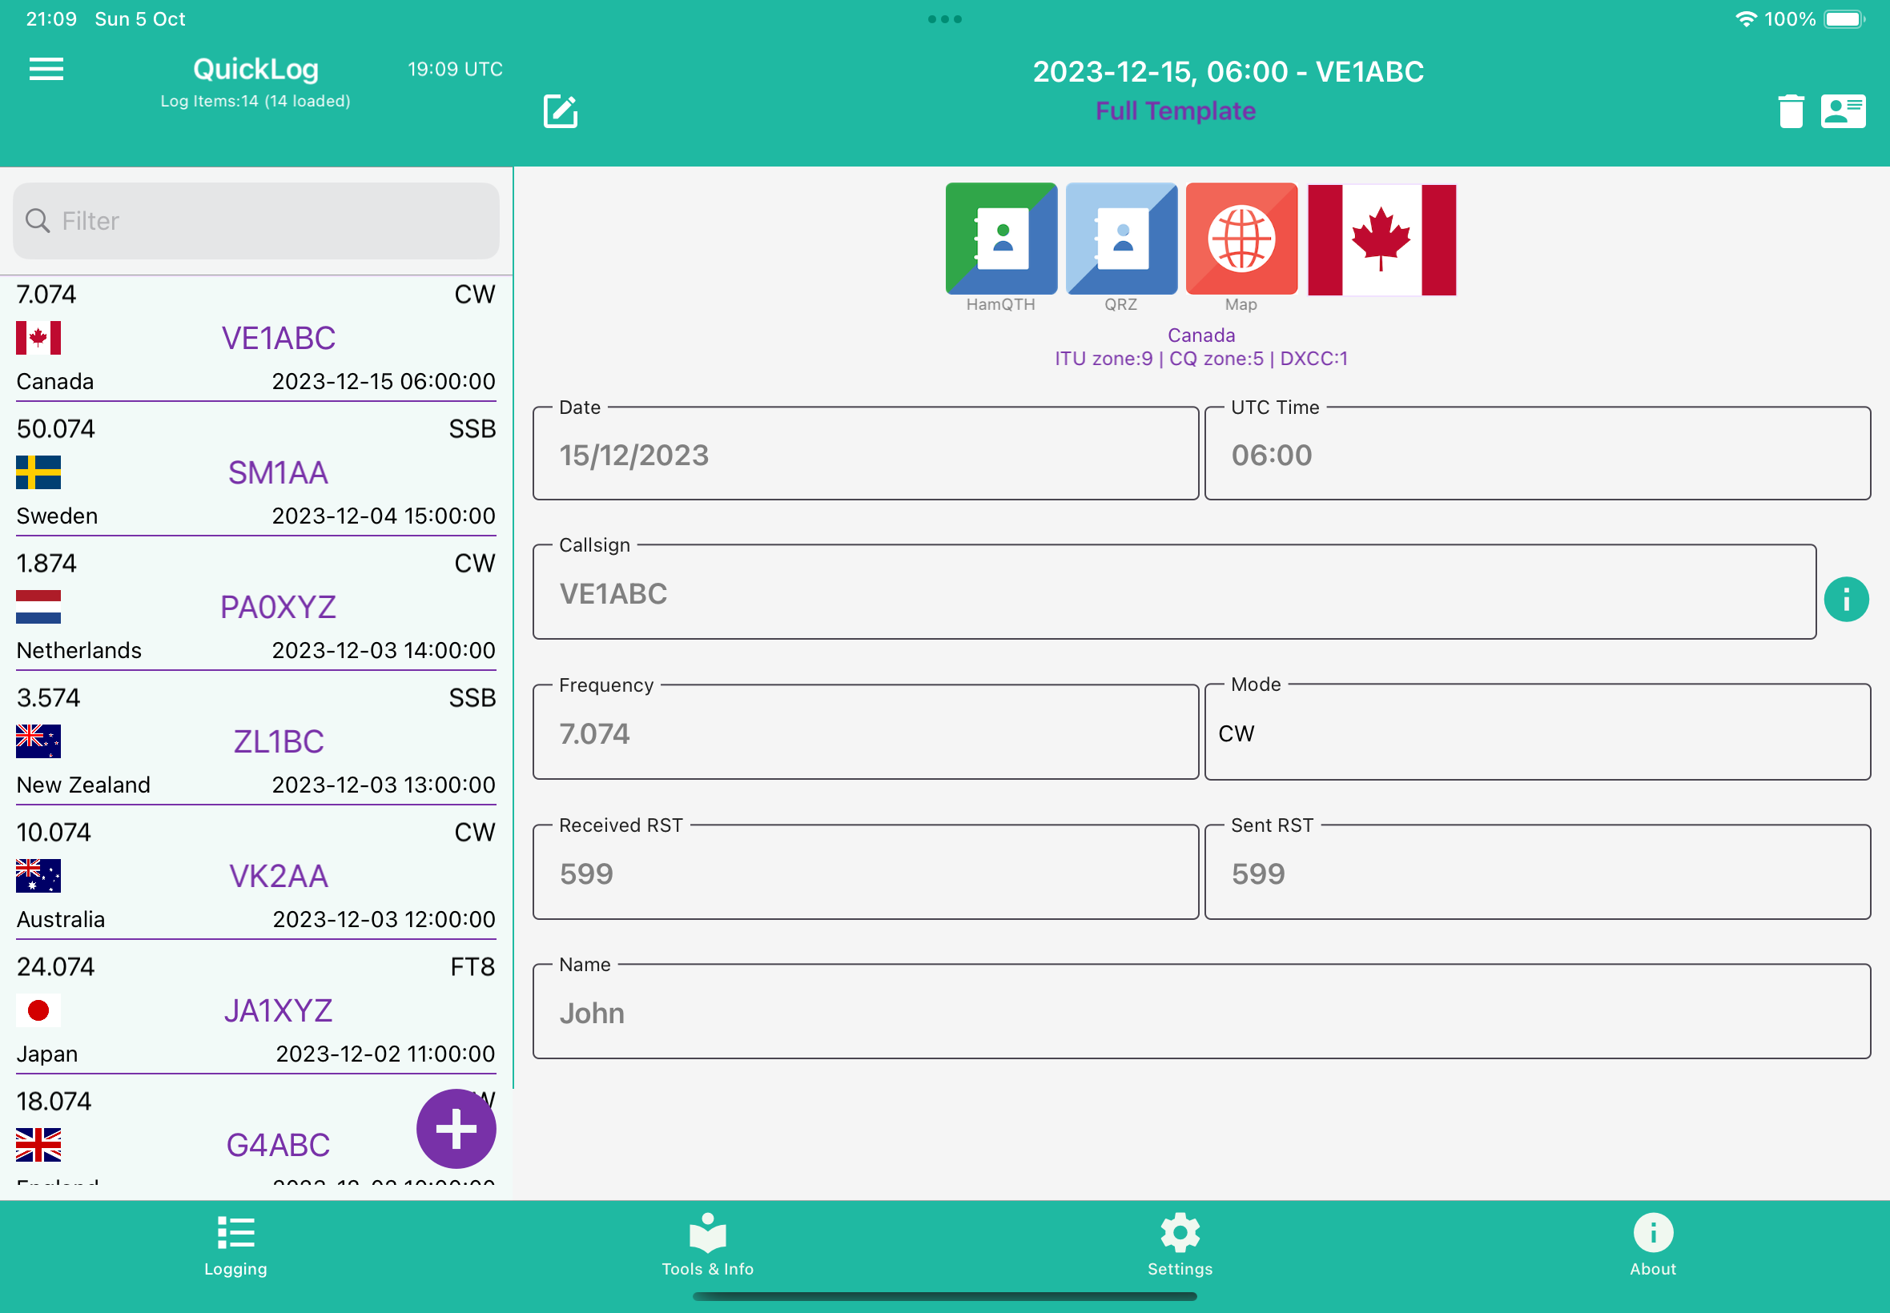This screenshot has width=1890, height=1313.
Task: Open the QSL contact card icon
Action: (x=1842, y=111)
